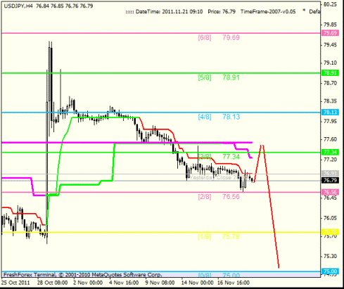The image size is (344, 289).
Task: Click the 79.85 price axis value
Action: 330,25
